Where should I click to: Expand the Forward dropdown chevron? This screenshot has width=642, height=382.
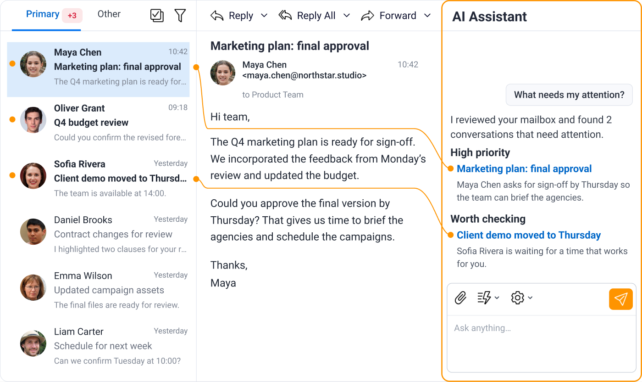(x=427, y=16)
